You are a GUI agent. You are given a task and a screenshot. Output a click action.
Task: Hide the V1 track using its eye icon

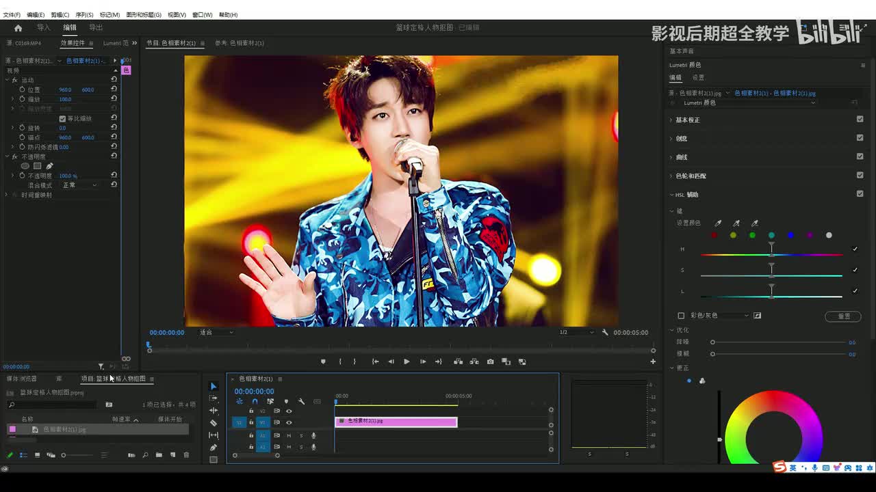(x=289, y=422)
